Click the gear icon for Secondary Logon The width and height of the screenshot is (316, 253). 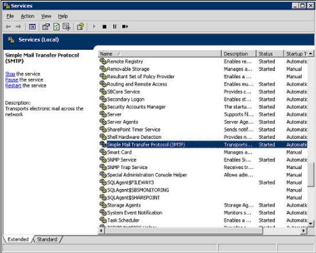click(x=103, y=99)
